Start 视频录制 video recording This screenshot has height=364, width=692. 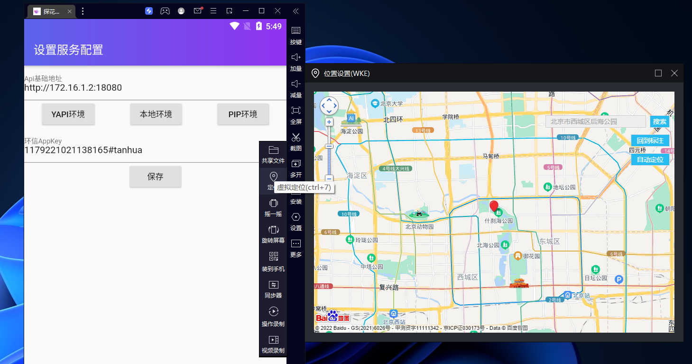coord(273,345)
